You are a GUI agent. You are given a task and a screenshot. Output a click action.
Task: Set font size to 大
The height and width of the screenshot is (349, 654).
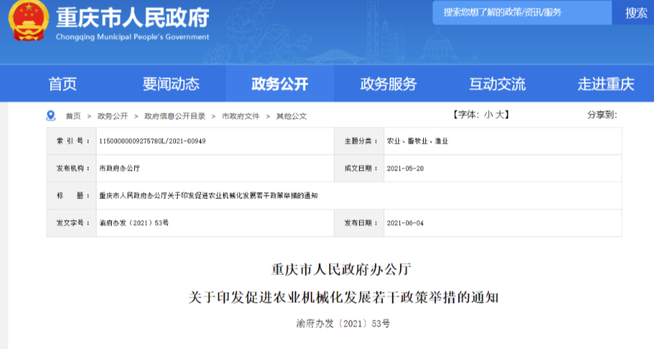pos(499,114)
